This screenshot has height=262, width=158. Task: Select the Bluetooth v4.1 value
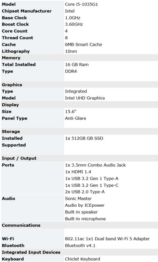tap(80, 245)
